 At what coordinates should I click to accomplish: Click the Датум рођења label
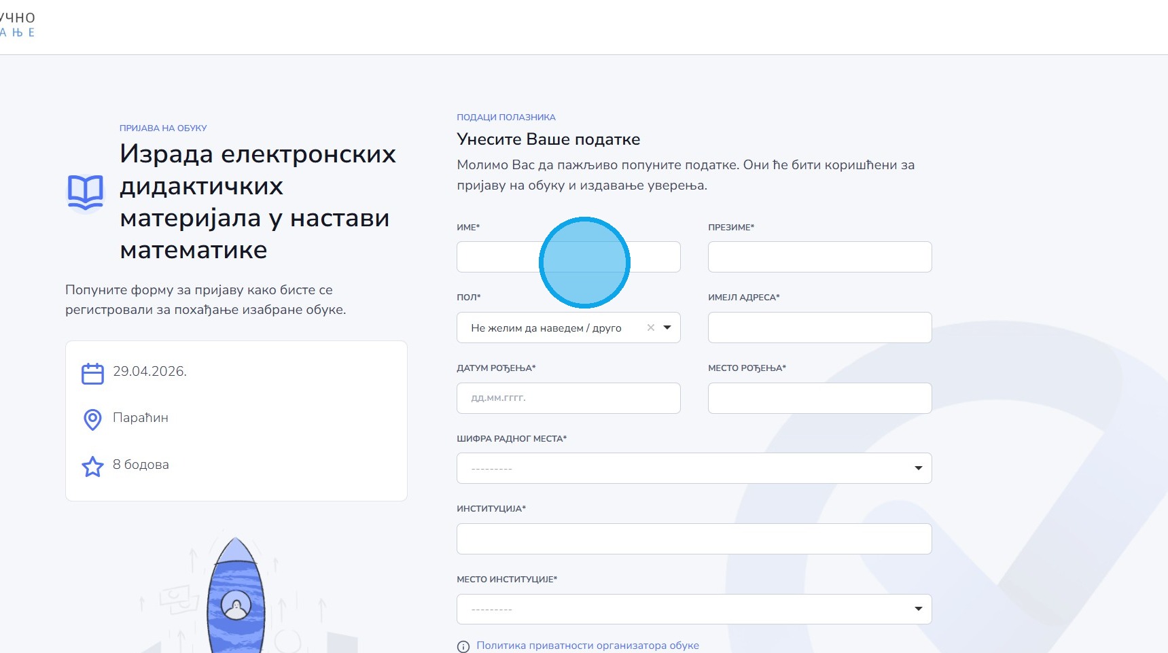(x=496, y=368)
